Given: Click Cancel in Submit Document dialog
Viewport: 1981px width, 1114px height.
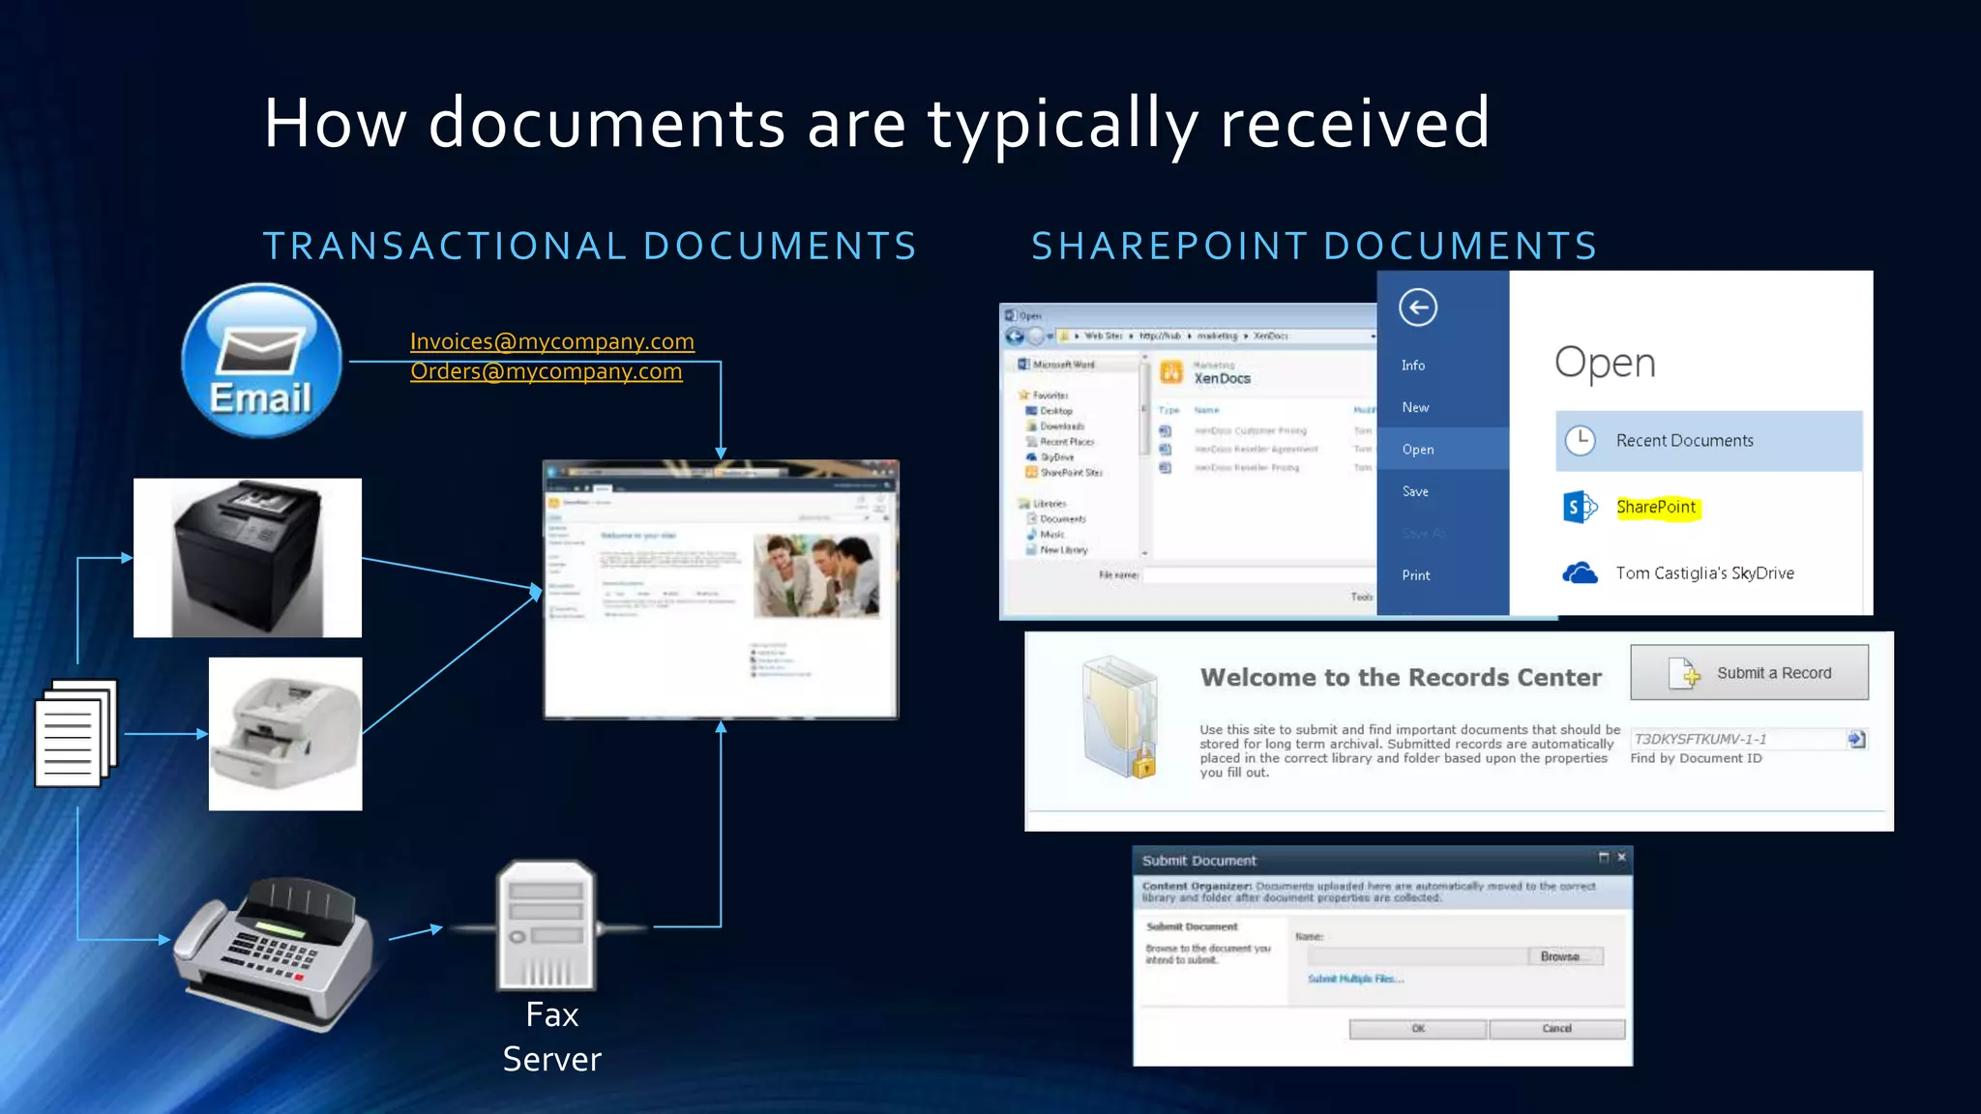Looking at the screenshot, I should [x=1557, y=1029].
